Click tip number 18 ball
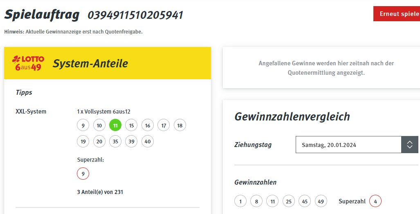This screenshot has width=420, height=214. 180,125
